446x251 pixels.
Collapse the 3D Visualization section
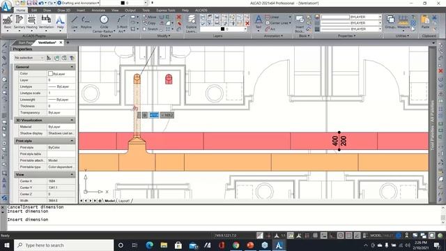pos(72,120)
